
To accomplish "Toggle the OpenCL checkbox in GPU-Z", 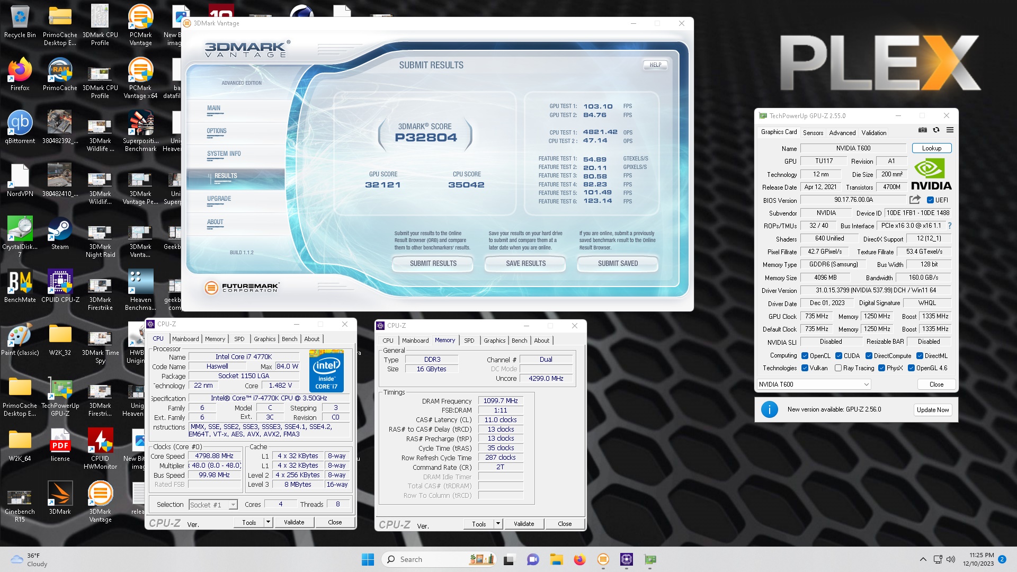I will point(805,356).
